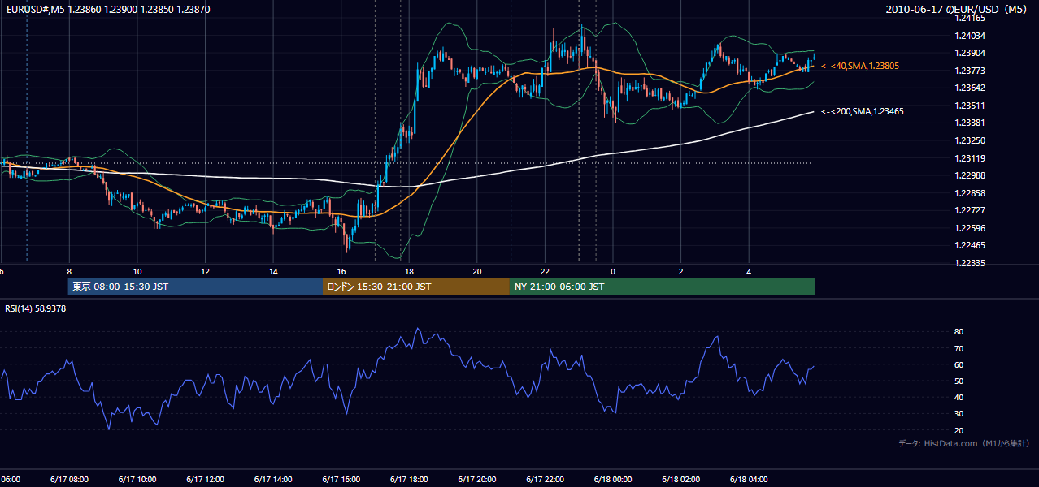Click price scale value 1.23250
Screen dimensions: 1039x487
(x=972, y=140)
